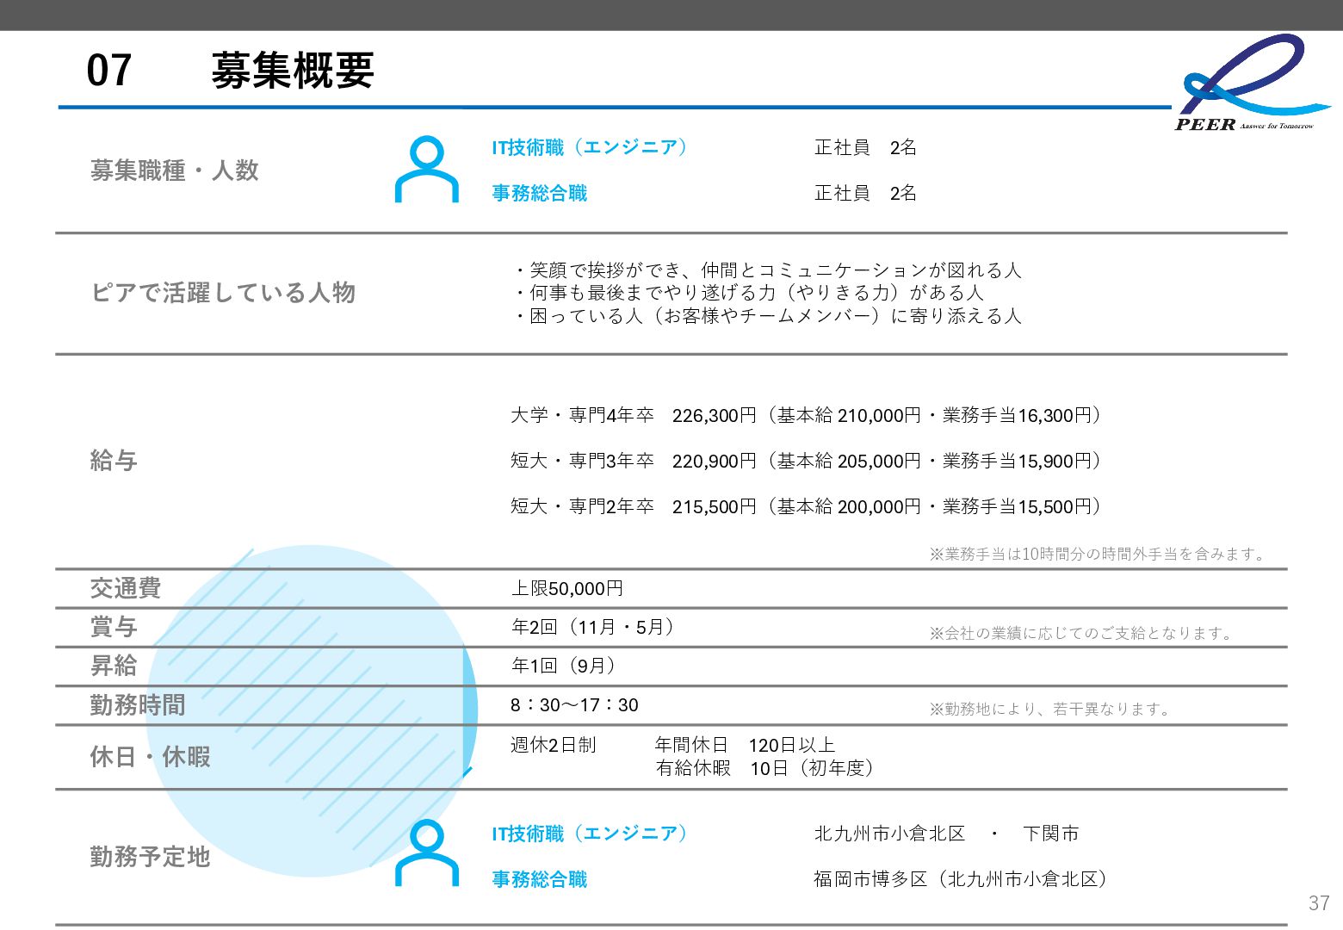The image size is (1343, 930).
Task: Click the 昇給 row label
Action: click(x=114, y=666)
